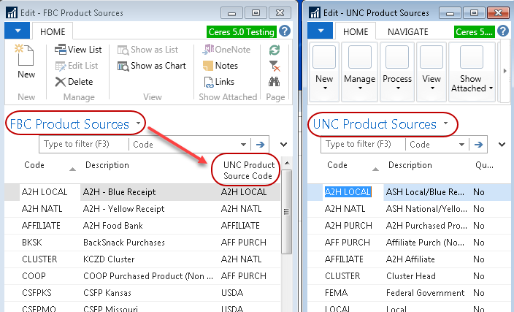The width and height of the screenshot is (514, 312).
Task: Open View List in FBC window
Action: pyautogui.click(x=78, y=50)
